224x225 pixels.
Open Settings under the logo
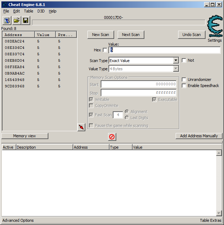pyautogui.click(x=215, y=40)
